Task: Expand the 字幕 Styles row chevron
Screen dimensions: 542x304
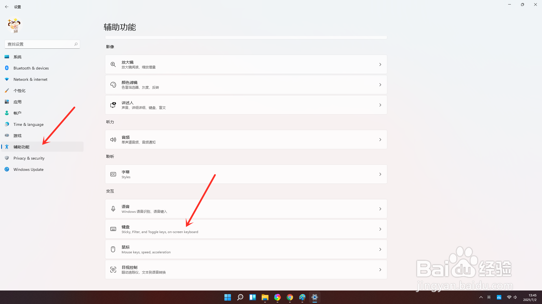Action: [380, 174]
